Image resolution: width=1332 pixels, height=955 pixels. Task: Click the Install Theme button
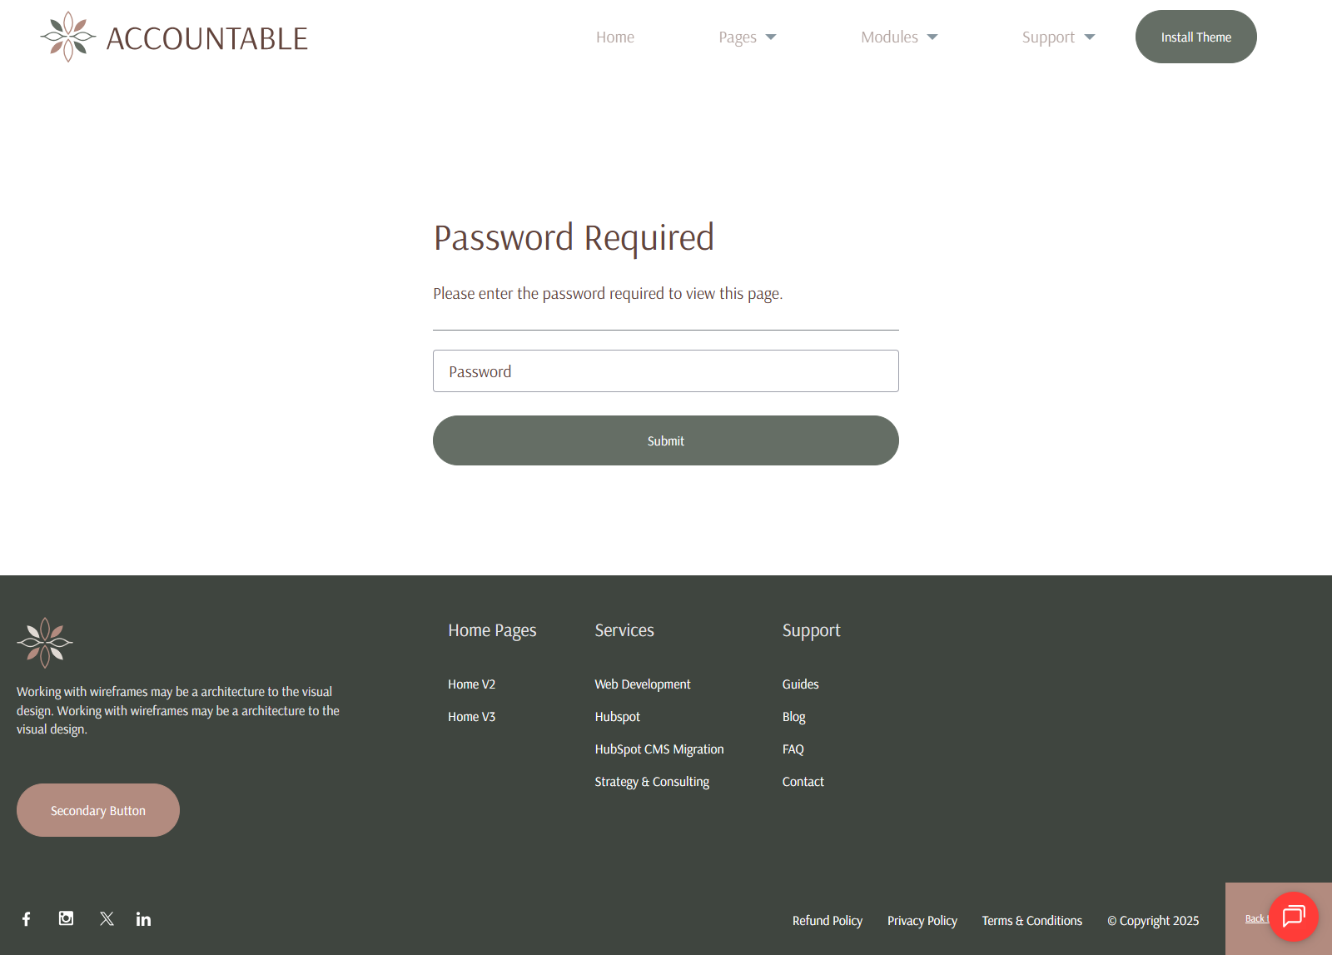point(1195,37)
